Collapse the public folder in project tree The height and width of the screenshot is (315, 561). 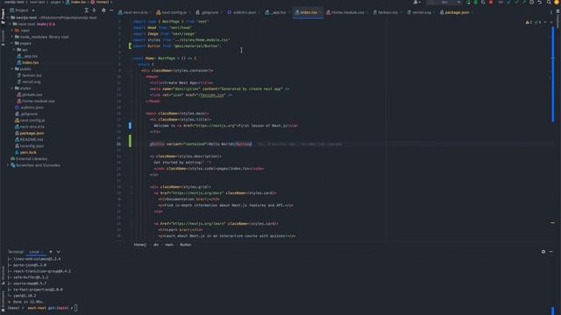(x=12, y=69)
